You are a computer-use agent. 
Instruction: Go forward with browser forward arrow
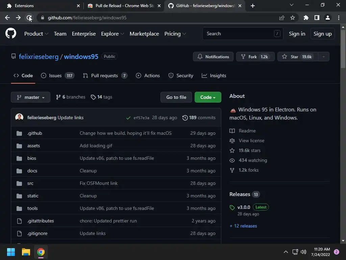pos(18,18)
